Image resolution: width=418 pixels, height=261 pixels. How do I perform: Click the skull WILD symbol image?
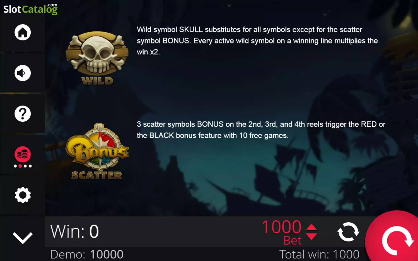pos(97,58)
